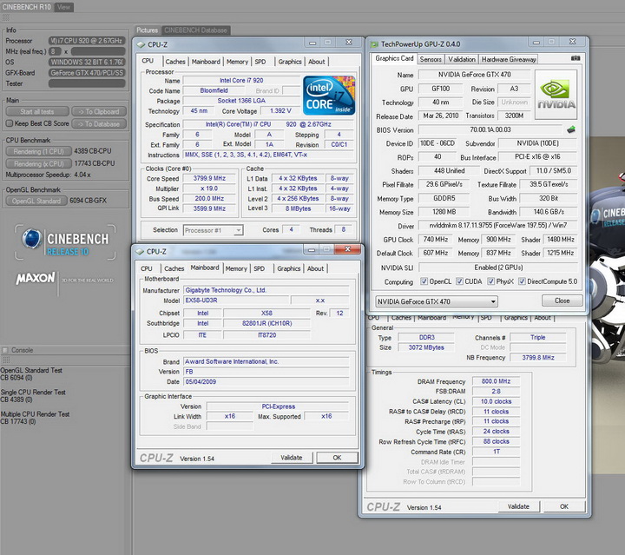Click Close button in GPU-Z

click(x=562, y=301)
